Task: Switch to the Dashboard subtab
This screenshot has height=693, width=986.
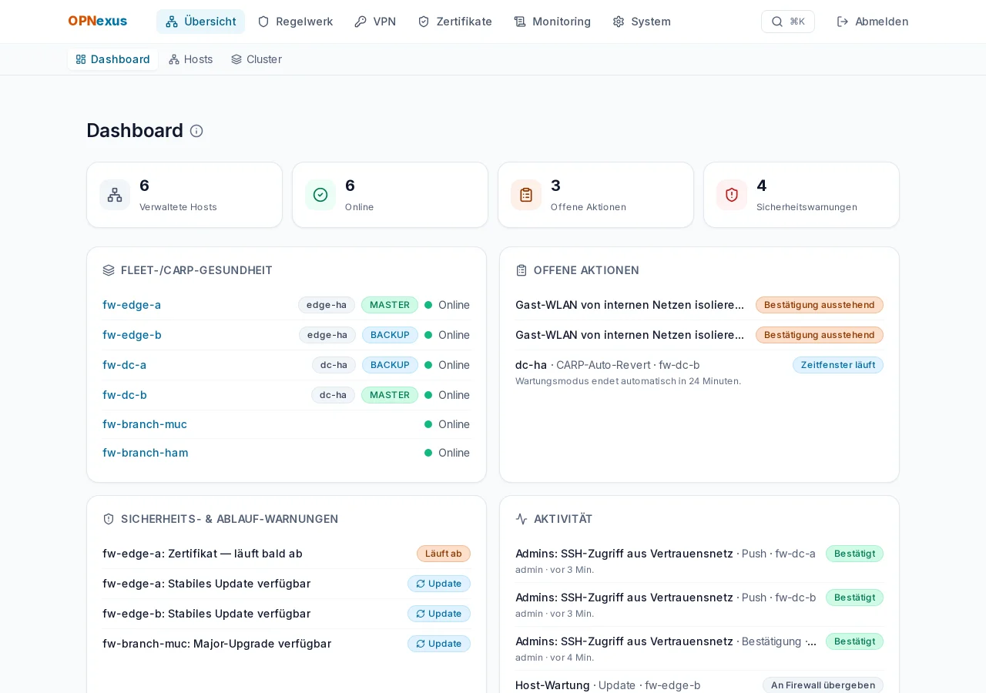Action: click(112, 59)
